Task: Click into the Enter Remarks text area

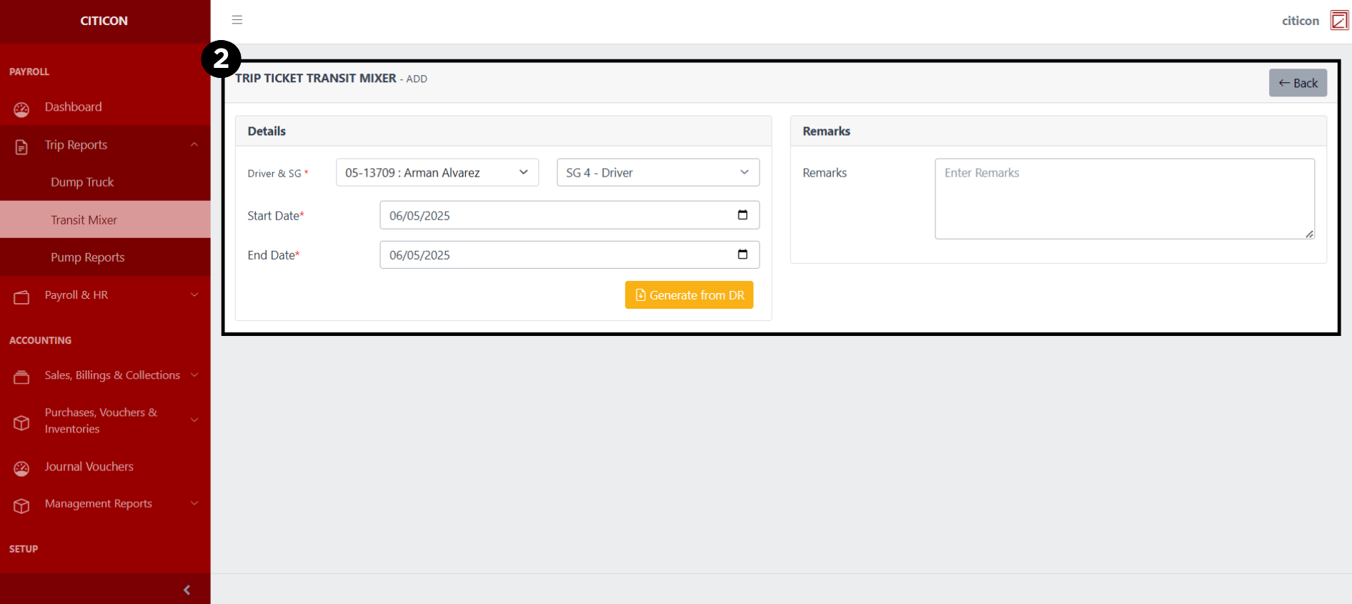Action: tap(1123, 199)
